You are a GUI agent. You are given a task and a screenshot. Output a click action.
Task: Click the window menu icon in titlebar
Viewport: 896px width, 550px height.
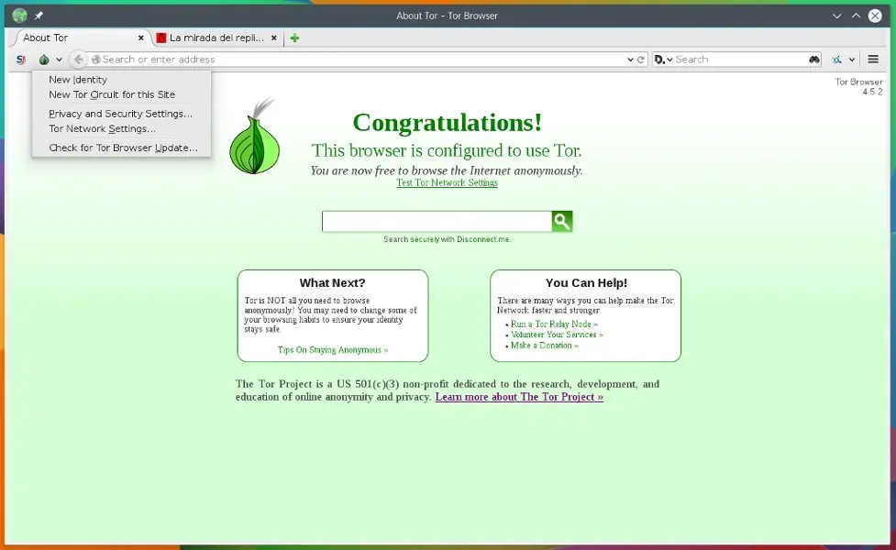[x=19, y=16]
